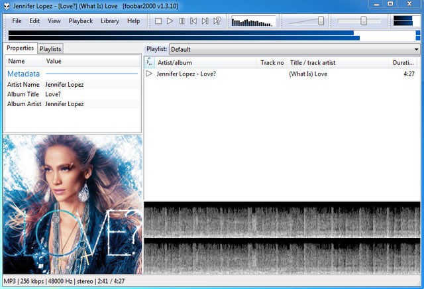
Task: Click the Duration column header
Action: [403, 63]
